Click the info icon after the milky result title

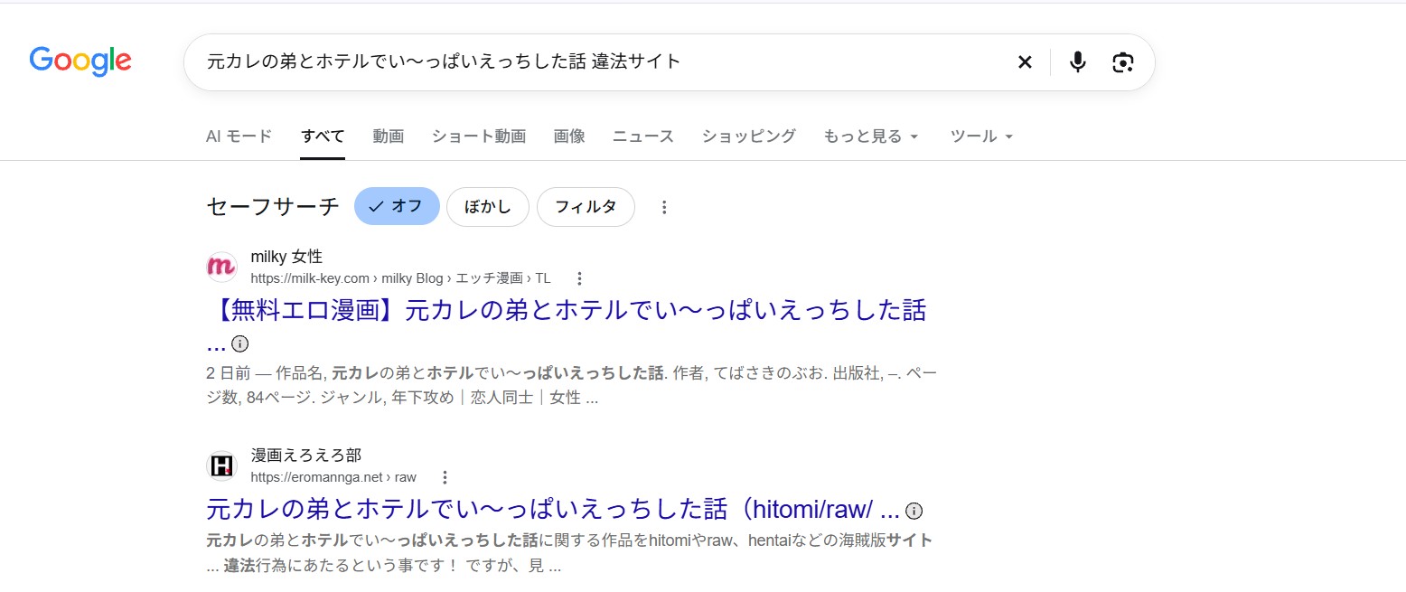click(239, 344)
